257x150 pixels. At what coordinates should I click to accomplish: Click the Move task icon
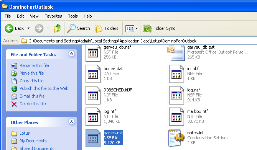(14, 73)
